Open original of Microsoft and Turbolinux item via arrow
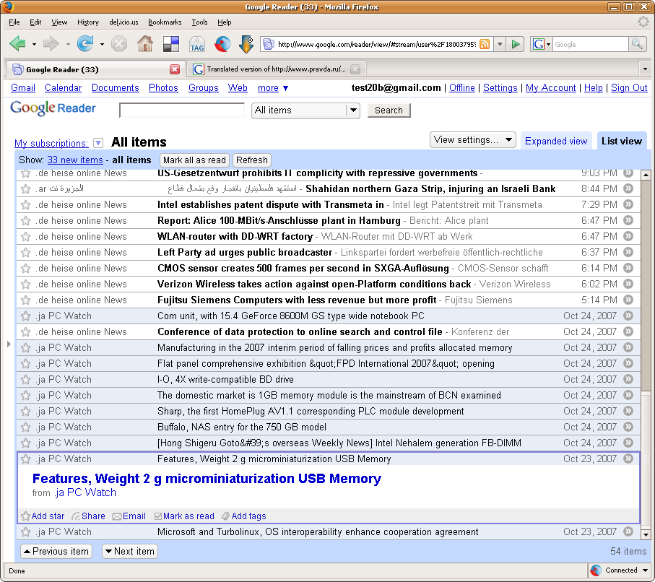The width and height of the screenshot is (655, 582). (628, 531)
